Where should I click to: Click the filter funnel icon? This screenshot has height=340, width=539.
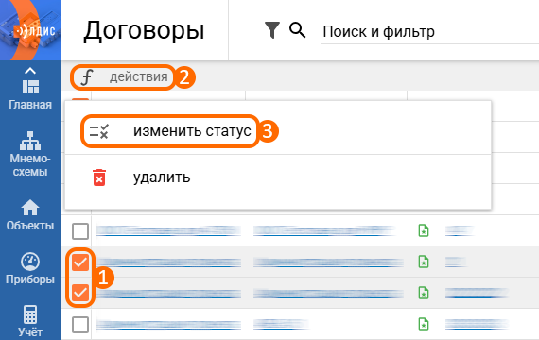pos(272,30)
